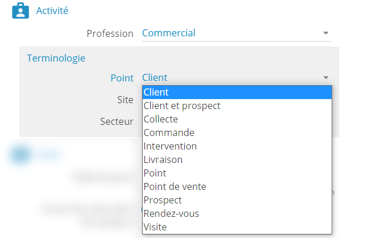
Task: Select Client et prospect option
Action: (237, 106)
